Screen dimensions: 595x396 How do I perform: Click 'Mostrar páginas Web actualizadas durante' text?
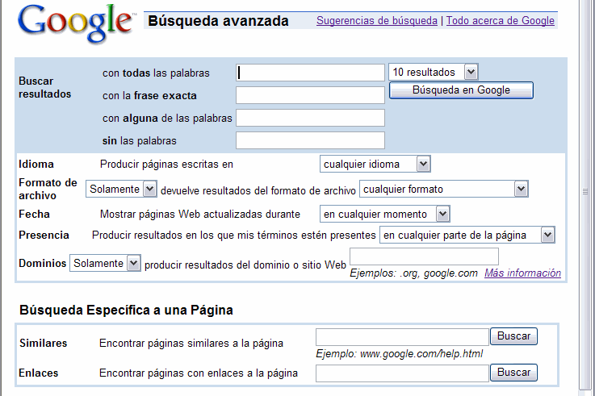tap(200, 214)
